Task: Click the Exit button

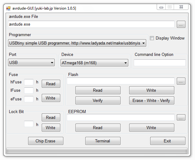Action: 167,141
